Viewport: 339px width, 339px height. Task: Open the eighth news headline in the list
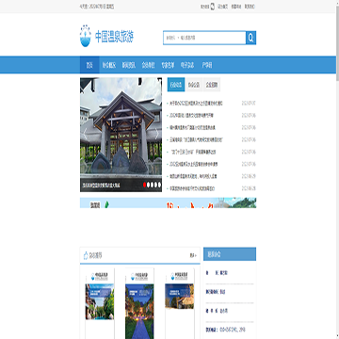[192, 188]
